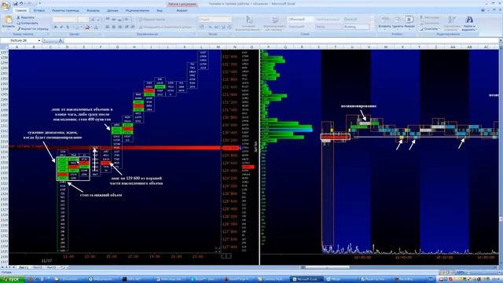Copy selection with Копировать

pos(28,23)
